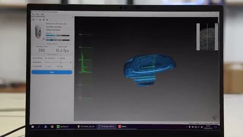This screenshot has height=137, width=243.
Task: Click the Welcome to CR Studio Lite text
Action: [56, 24]
